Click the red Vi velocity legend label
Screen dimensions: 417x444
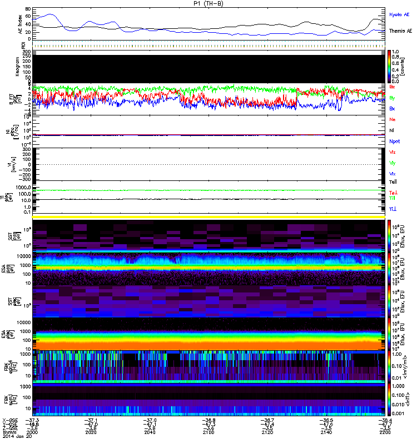tap(392, 152)
